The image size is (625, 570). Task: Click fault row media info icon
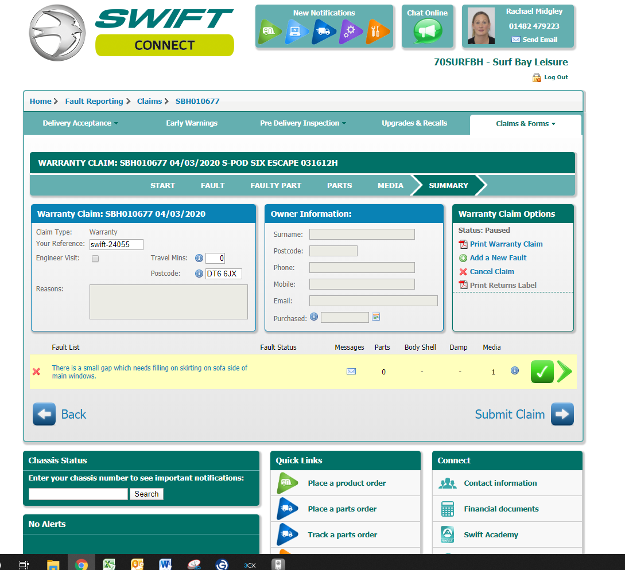click(x=515, y=371)
